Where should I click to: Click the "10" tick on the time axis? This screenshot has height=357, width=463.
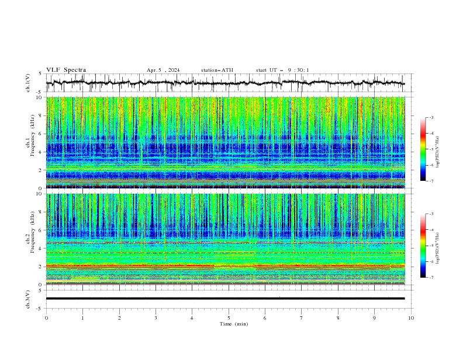click(x=411, y=318)
